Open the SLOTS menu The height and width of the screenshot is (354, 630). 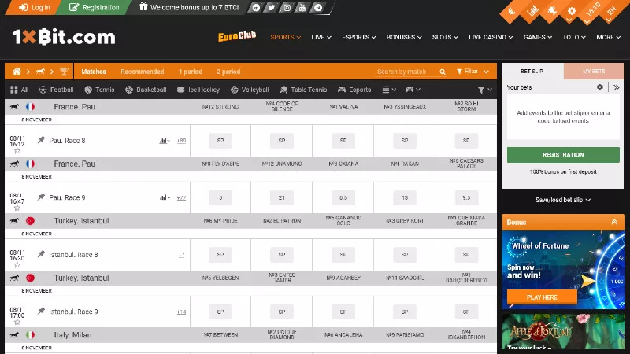tap(445, 37)
